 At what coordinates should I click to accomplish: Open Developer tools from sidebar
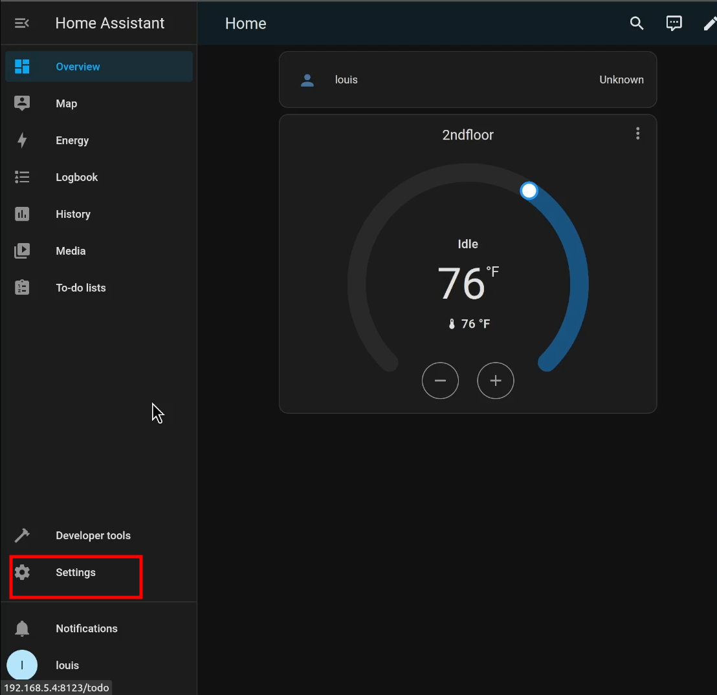99,535
